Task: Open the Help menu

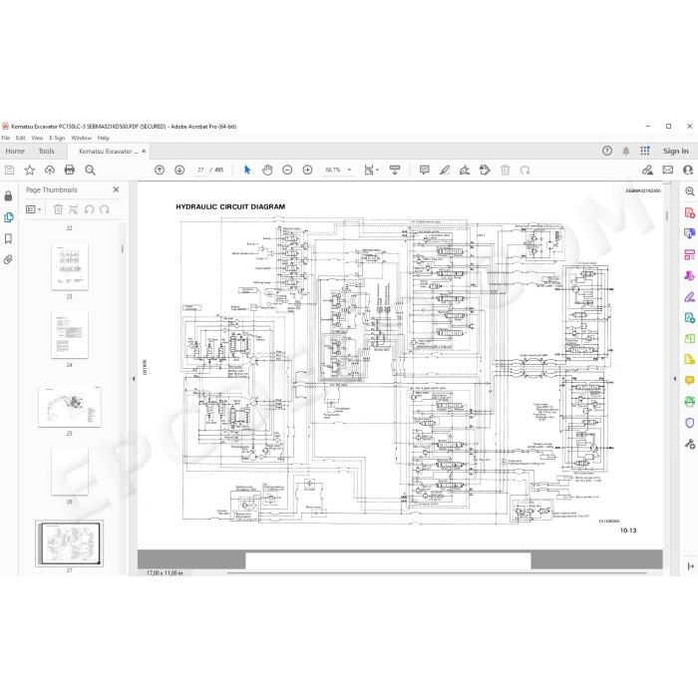Action: tap(104, 138)
